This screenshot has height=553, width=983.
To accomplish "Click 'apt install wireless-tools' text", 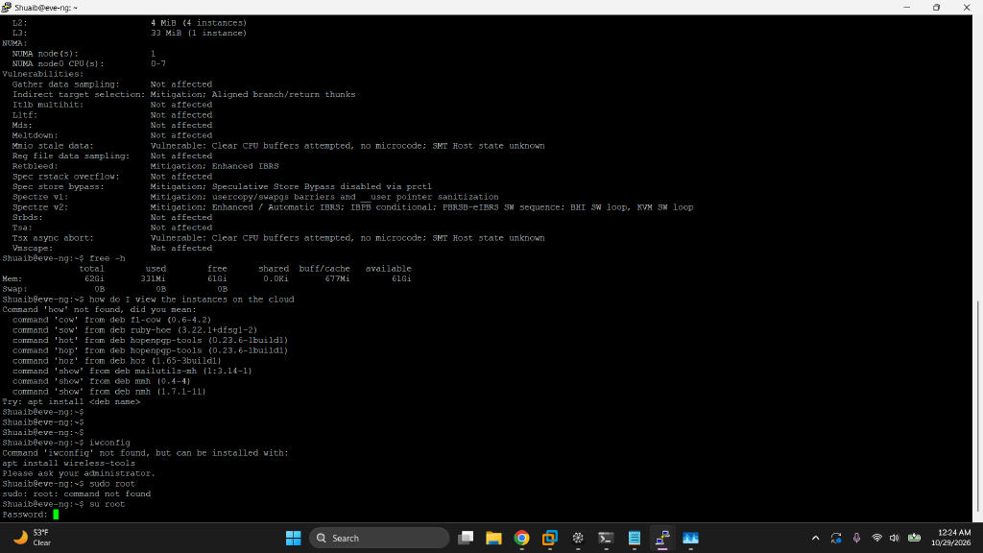I will pyautogui.click(x=68, y=464).
